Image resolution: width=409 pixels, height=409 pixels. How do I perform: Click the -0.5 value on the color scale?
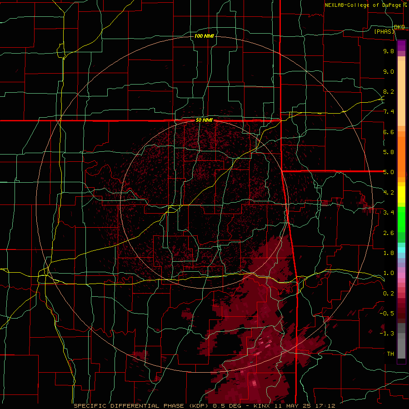click(387, 314)
